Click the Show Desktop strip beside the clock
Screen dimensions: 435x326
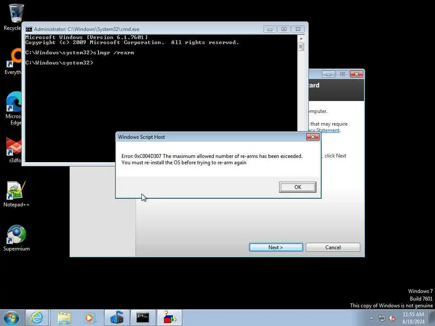point(432,318)
